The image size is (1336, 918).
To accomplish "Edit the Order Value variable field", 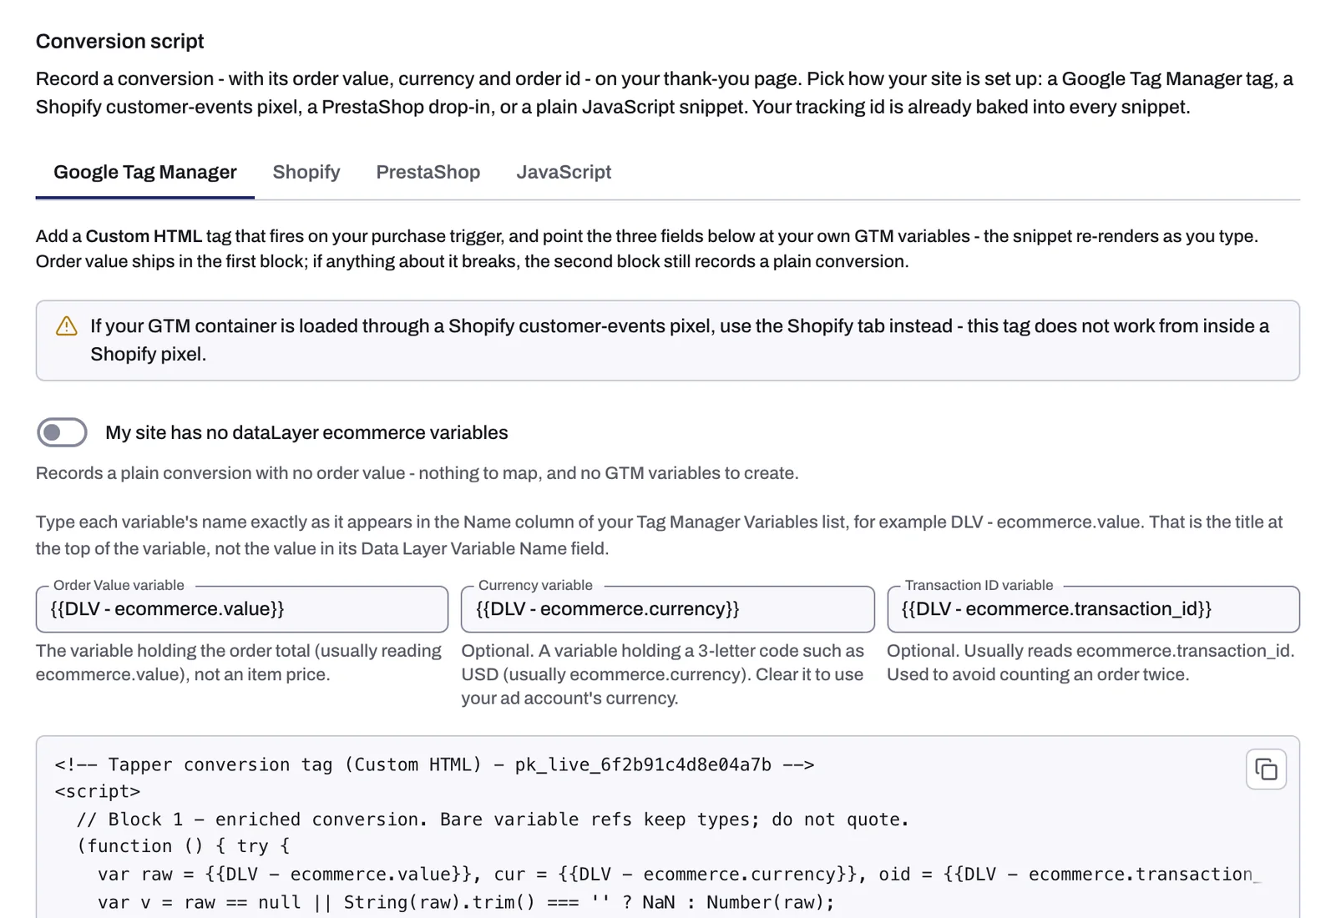I will click(242, 609).
